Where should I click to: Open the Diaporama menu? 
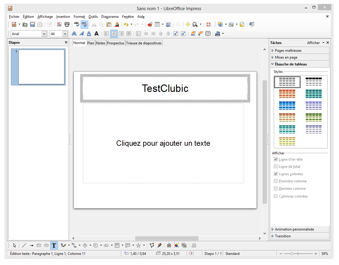[110, 17]
